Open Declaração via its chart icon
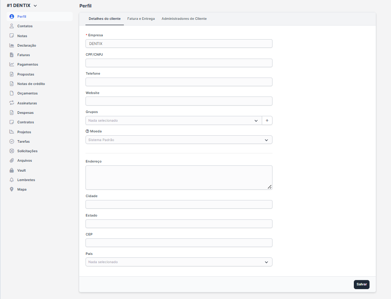Image resolution: width=391 pixels, height=299 pixels. tap(12, 45)
